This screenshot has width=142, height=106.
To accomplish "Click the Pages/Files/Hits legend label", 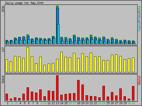I will 139,18.
